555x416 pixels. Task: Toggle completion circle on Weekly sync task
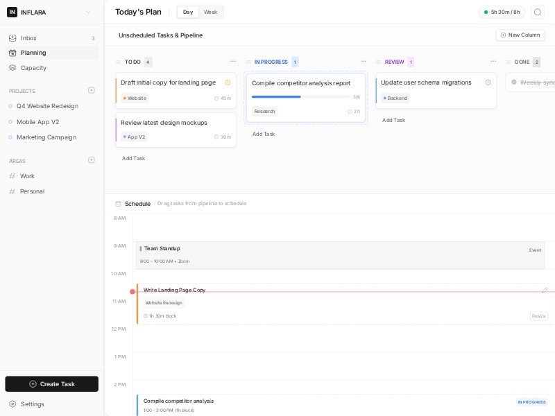[514, 83]
